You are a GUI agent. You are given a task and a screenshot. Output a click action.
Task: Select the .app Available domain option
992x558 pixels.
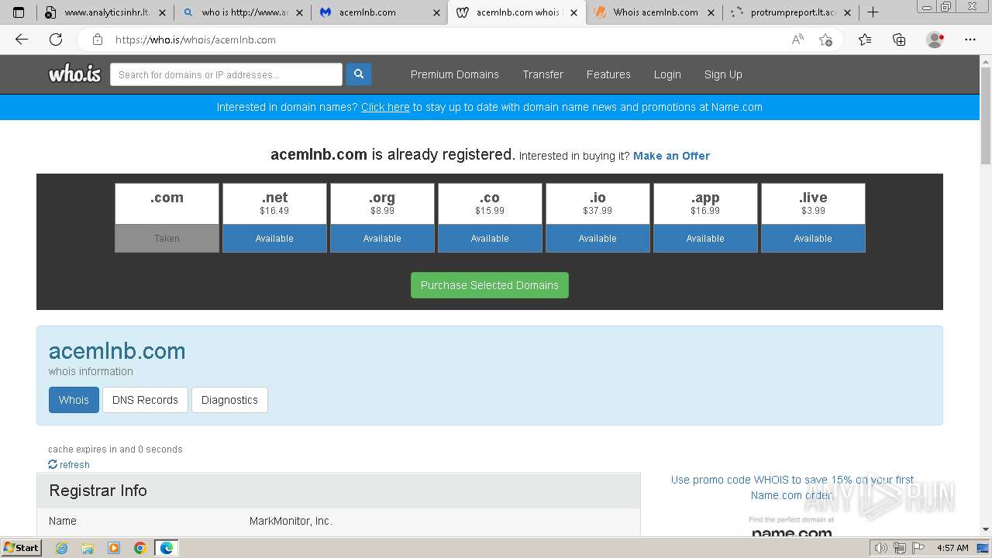(x=705, y=239)
